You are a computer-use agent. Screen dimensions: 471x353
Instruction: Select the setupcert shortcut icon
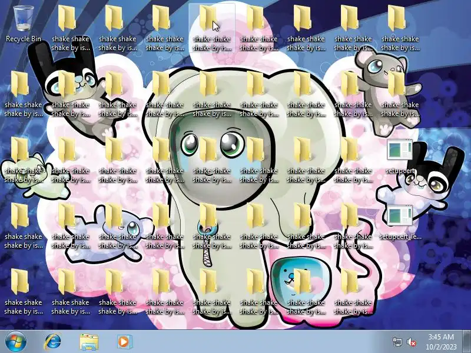[x=400, y=156]
